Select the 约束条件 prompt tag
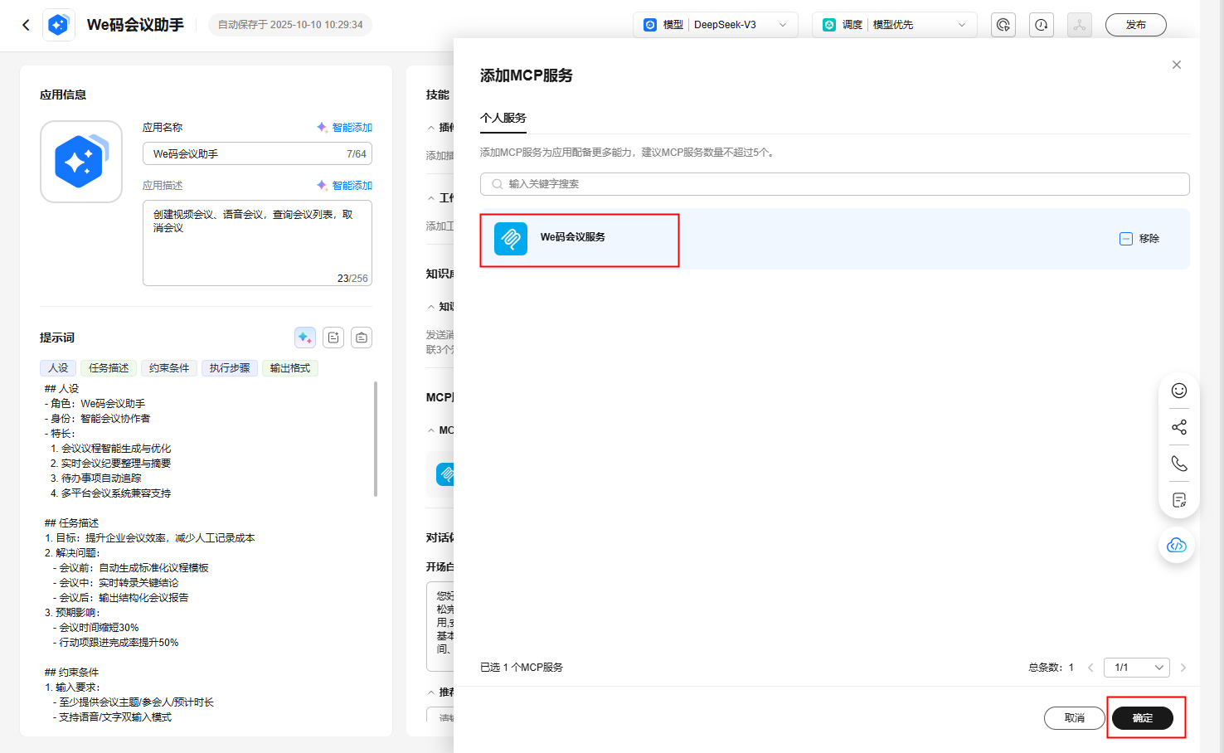The height and width of the screenshot is (753, 1224). 169,368
